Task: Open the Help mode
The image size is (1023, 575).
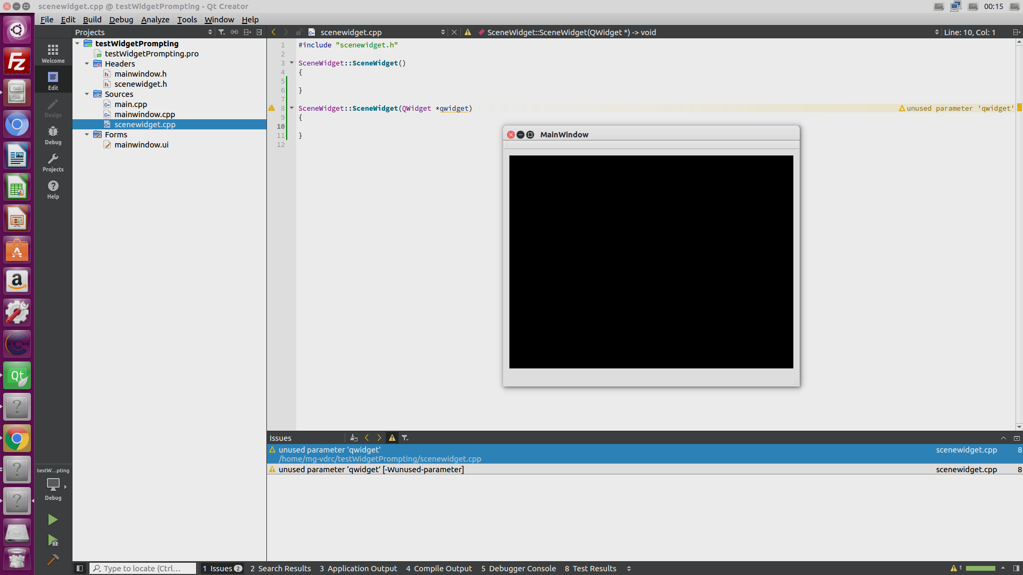Action: 53,188
